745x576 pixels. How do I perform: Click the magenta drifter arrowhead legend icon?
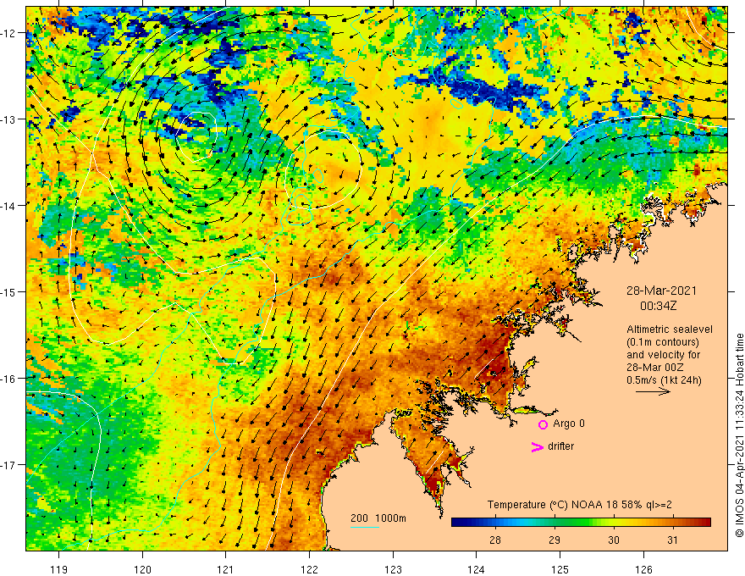point(538,446)
